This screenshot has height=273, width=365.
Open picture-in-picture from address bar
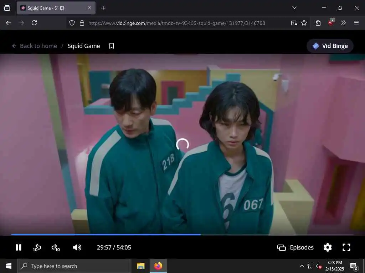click(294, 23)
